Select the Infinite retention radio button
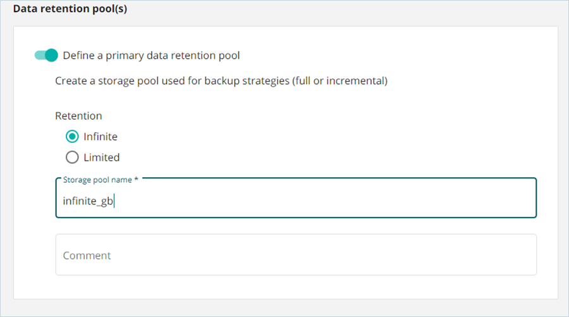Viewport: 569px width, 317px height. [72, 136]
